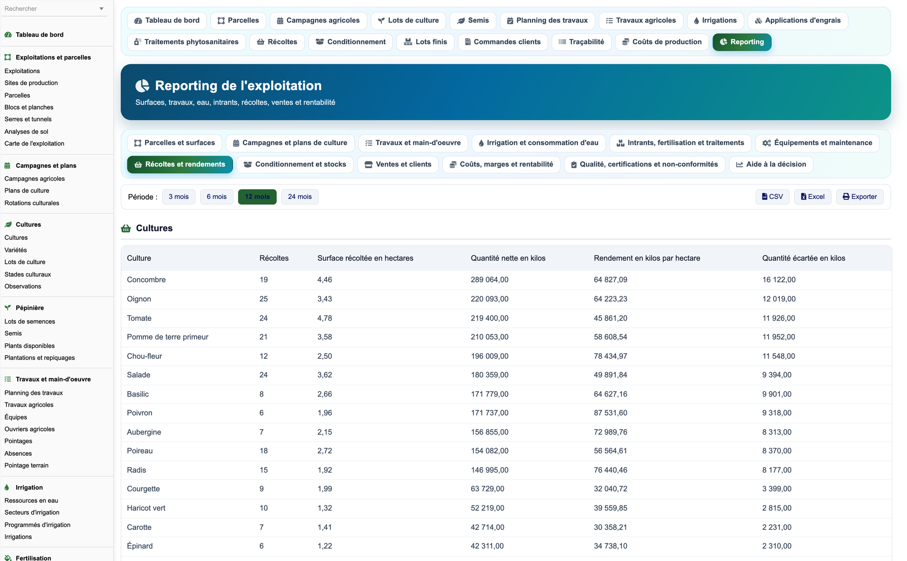Image resolution: width=907 pixels, height=561 pixels.
Task: Open the Rechercher dropdown arrow
Action: click(x=101, y=9)
